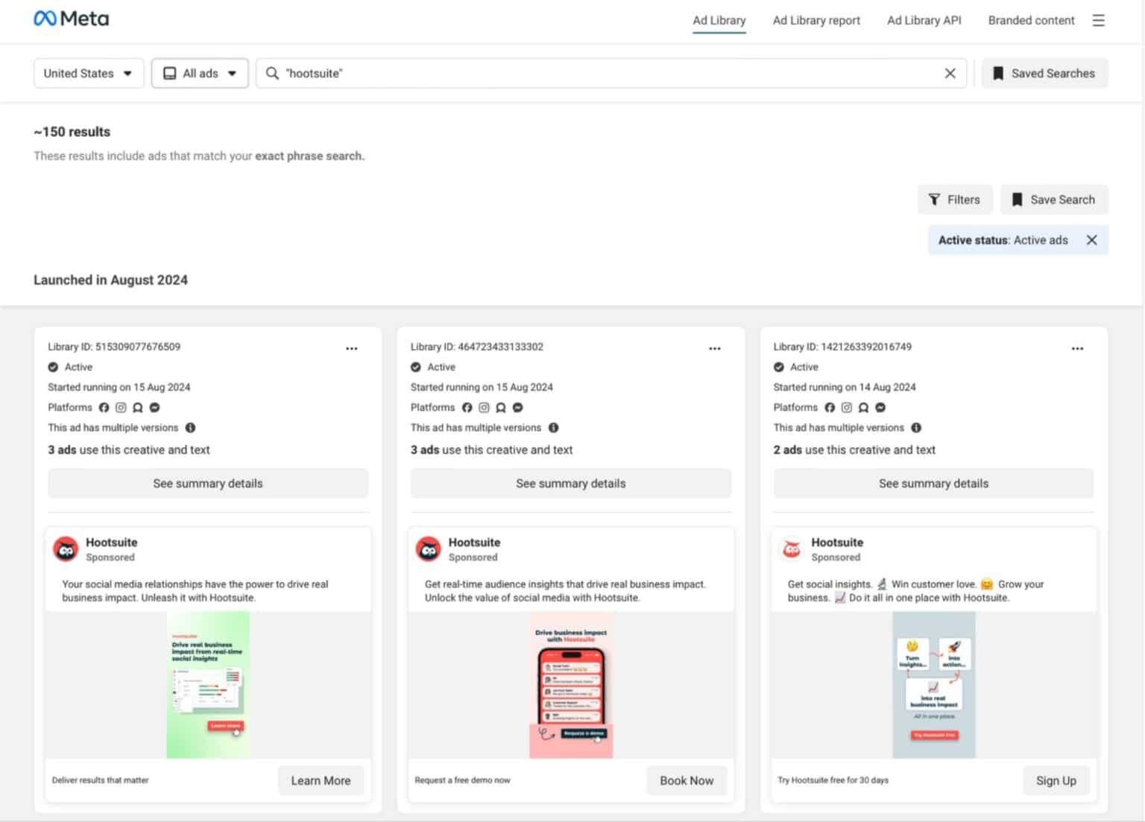This screenshot has width=1145, height=822.
Task: Click the Messenger platform icon on the third ad
Action: click(x=880, y=408)
